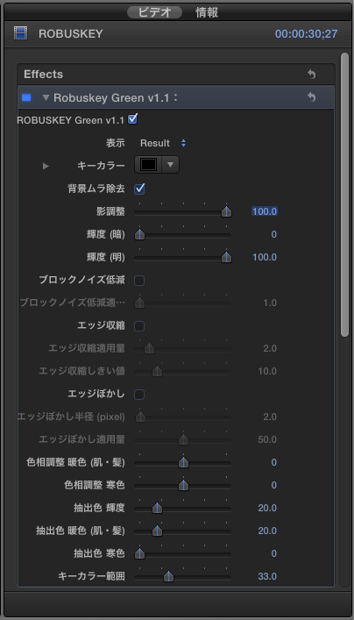Switch to the ビデオ tab

tap(154, 12)
